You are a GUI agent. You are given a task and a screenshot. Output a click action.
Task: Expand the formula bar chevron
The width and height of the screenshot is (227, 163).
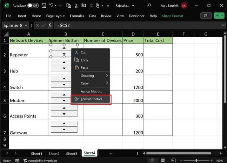click(223, 25)
